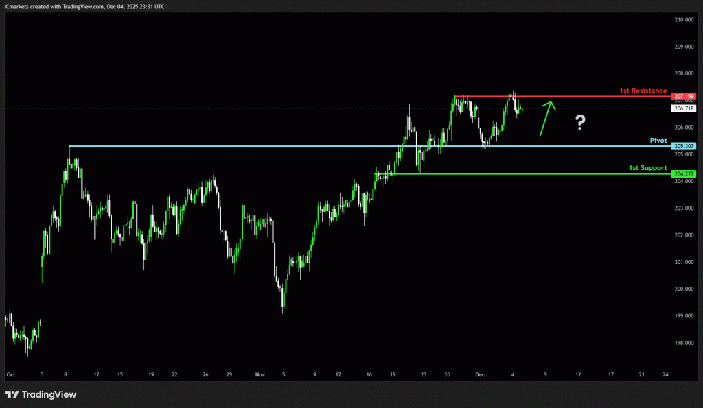Click the "1st Resistance" label
Viewport: 703px width, 408px height.
pyautogui.click(x=643, y=91)
